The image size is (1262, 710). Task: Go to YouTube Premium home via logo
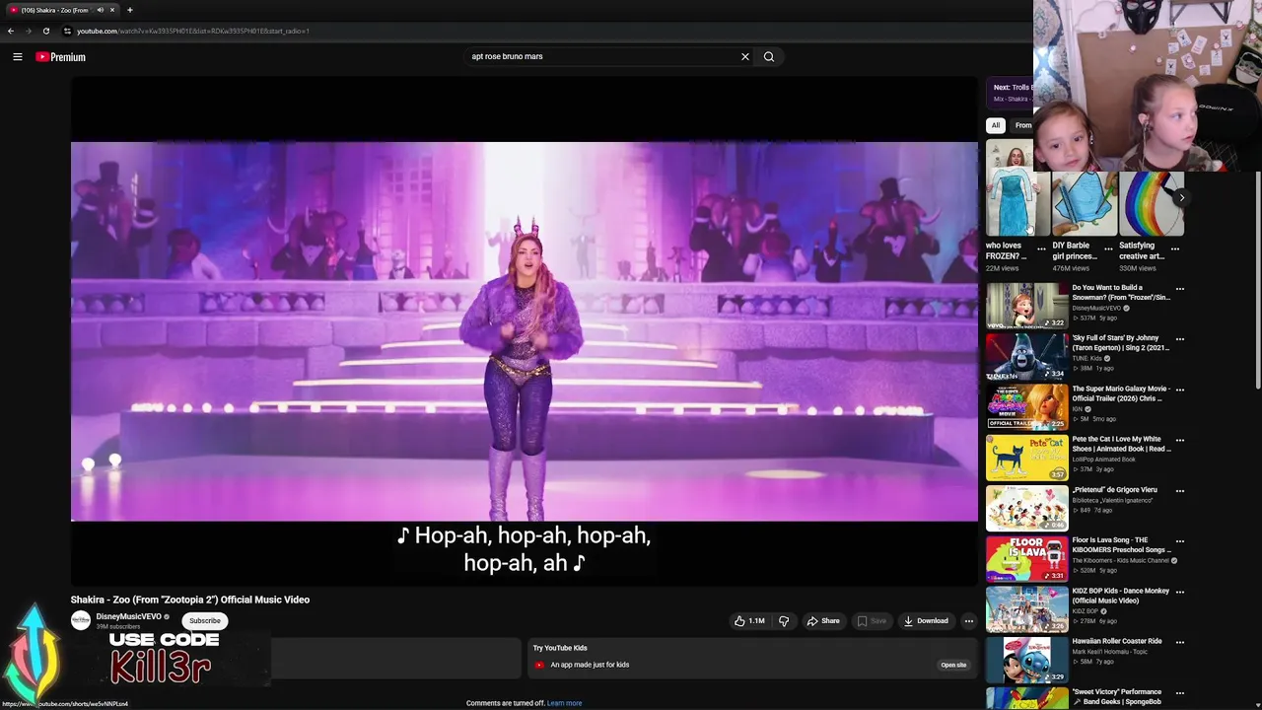pyautogui.click(x=61, y=57)
